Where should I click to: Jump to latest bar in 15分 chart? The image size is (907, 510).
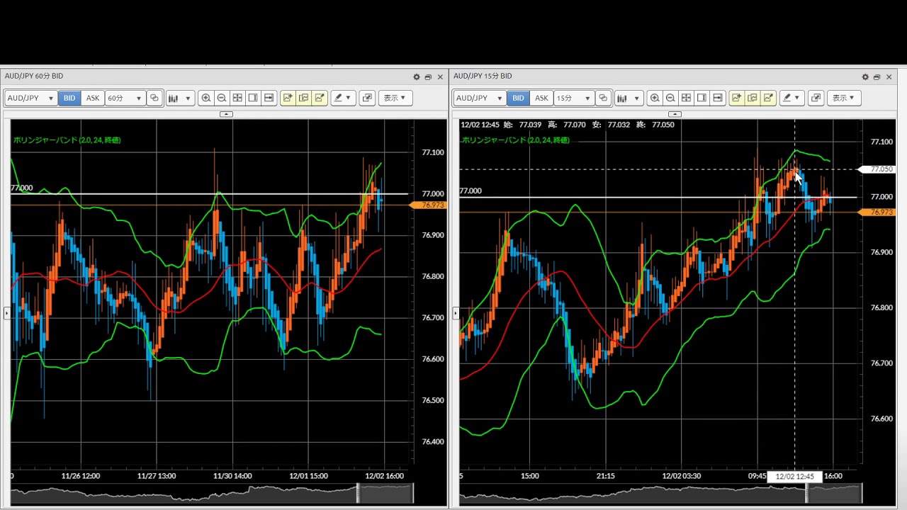[717, 98]
